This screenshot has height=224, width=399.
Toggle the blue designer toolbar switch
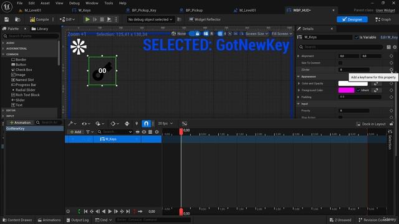pos(192,34)
